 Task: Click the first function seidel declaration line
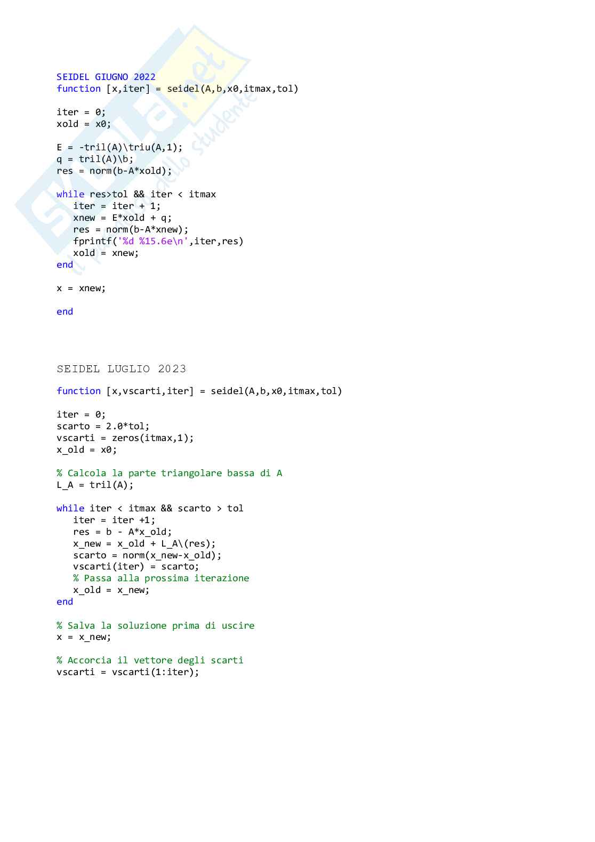(x=178, y=89)
